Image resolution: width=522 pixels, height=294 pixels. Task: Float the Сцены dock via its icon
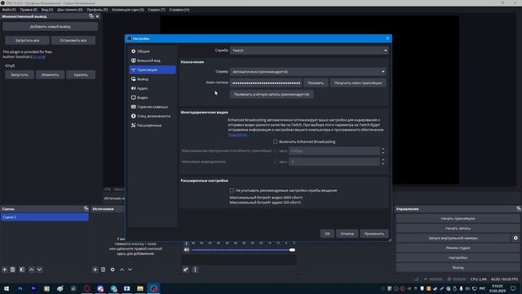[x=86, y=209]
